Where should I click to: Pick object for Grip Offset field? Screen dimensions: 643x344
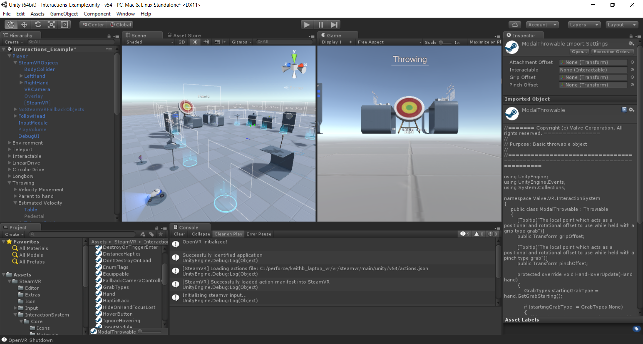tap(632, 77)
